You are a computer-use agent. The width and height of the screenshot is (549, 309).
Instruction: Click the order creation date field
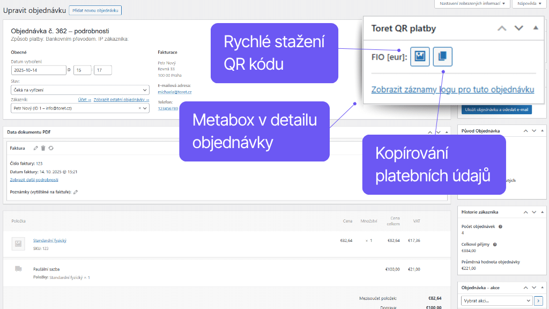click(38, 70)
